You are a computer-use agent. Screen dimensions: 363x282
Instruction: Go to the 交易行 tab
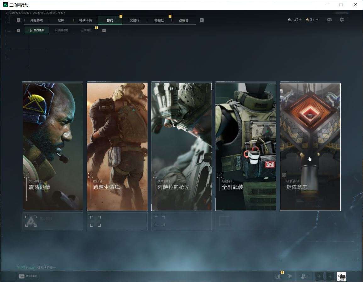tap(135, 20)
